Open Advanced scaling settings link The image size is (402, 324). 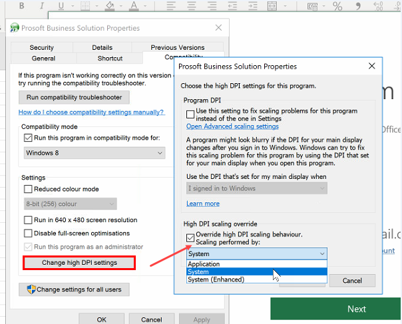tap(232, 126)
